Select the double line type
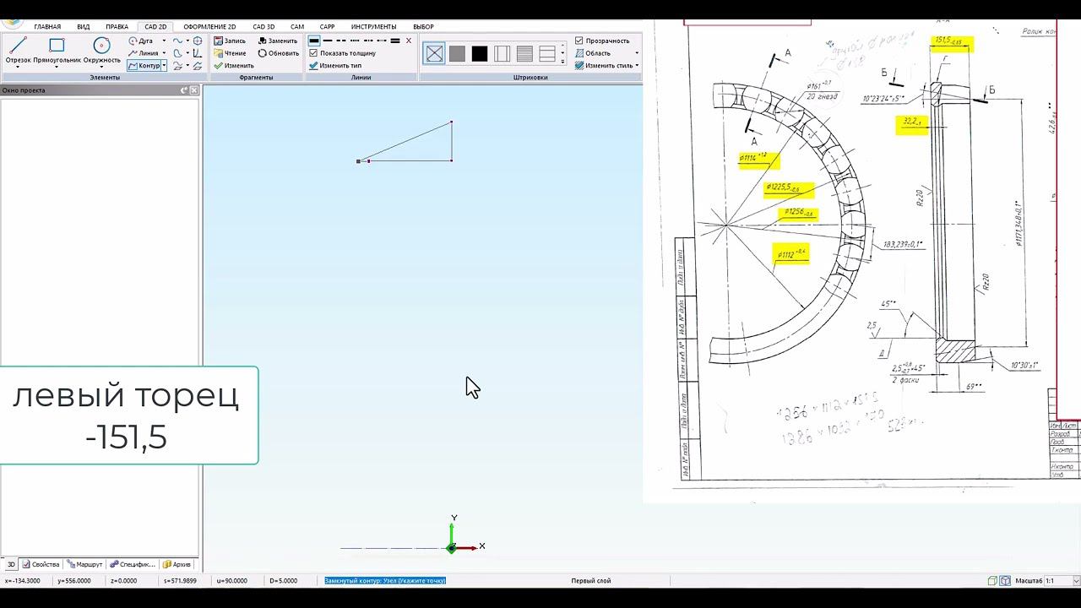Image resolution: width=1081 pixels, height=608 pixels. (x=394, y=41)
